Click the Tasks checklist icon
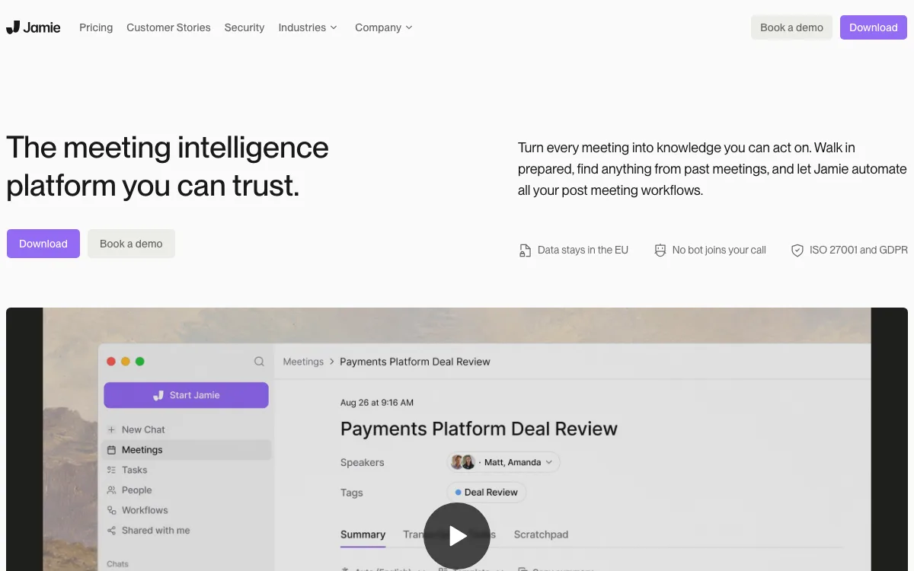Viewport: 914px width, 571px height. pyautogui.click(x=111, y=471)
